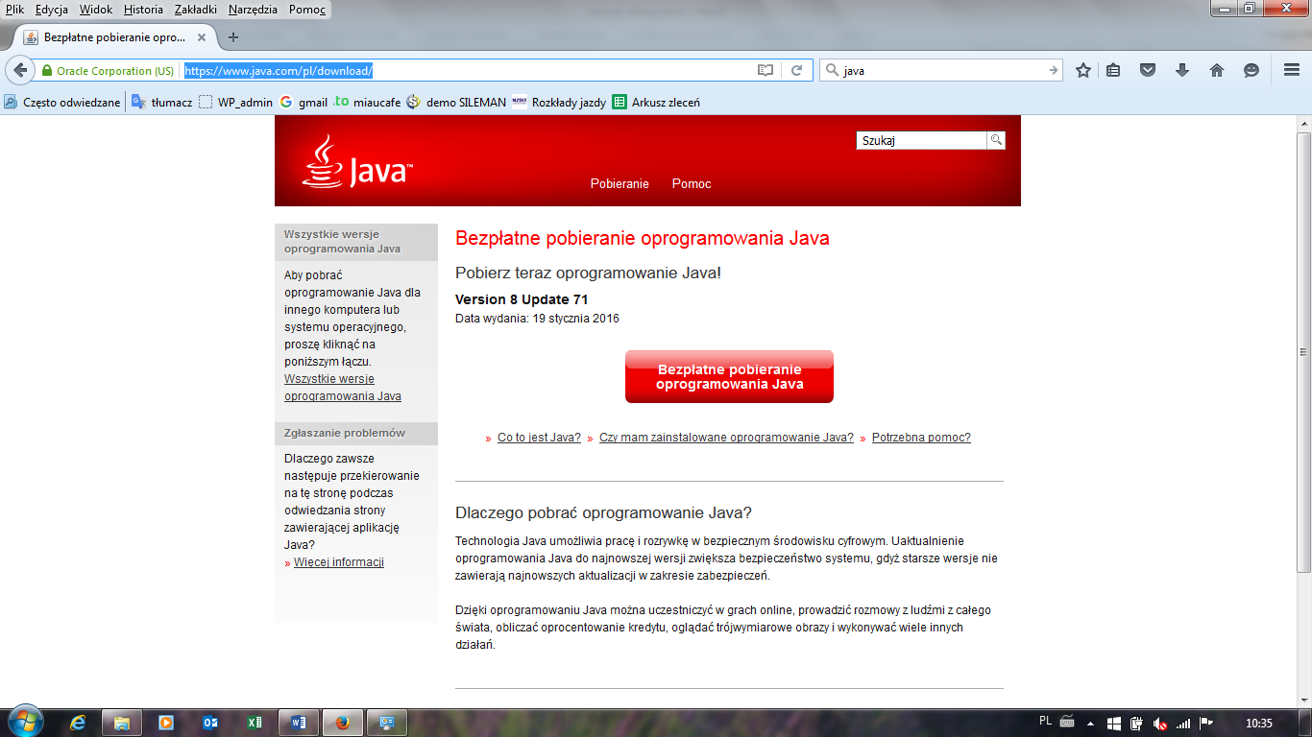1312x737 pixels.
Task: Click the Java logo in red header
Action: pos(357,161)
